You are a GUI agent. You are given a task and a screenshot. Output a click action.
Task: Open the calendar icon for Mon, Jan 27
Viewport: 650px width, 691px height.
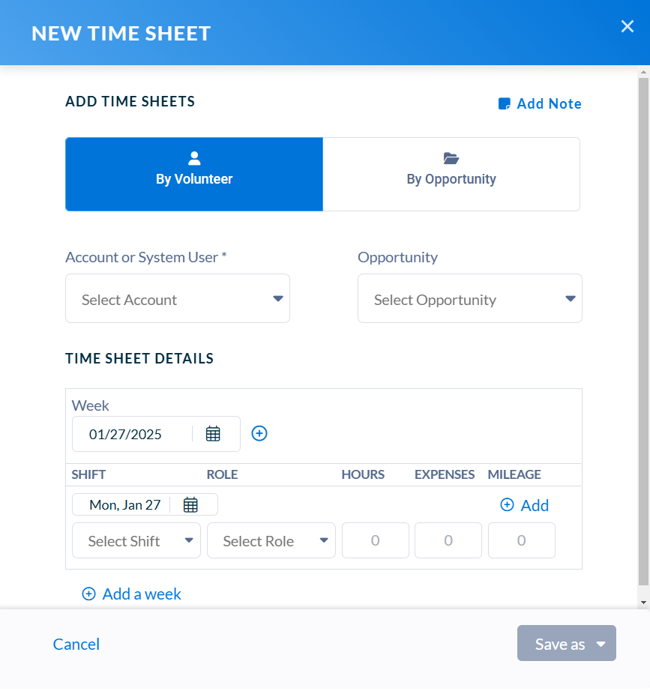point(190,505)
